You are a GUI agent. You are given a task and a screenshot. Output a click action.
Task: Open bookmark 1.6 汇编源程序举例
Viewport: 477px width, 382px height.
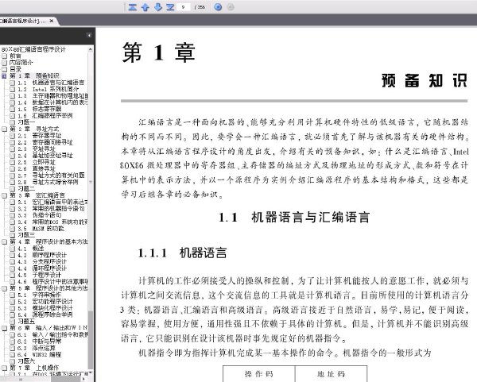click(x=45, y=116)
